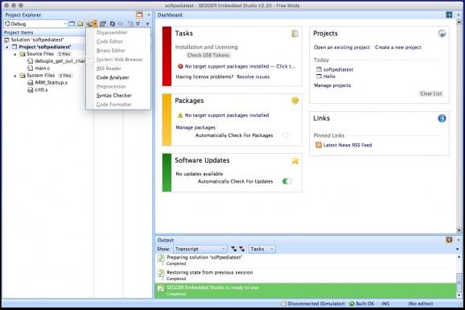Click the Solution 'softpediatest' node icon
Image resolution: width=465 pixels, height=310 pixels.
tap(6, 39)
